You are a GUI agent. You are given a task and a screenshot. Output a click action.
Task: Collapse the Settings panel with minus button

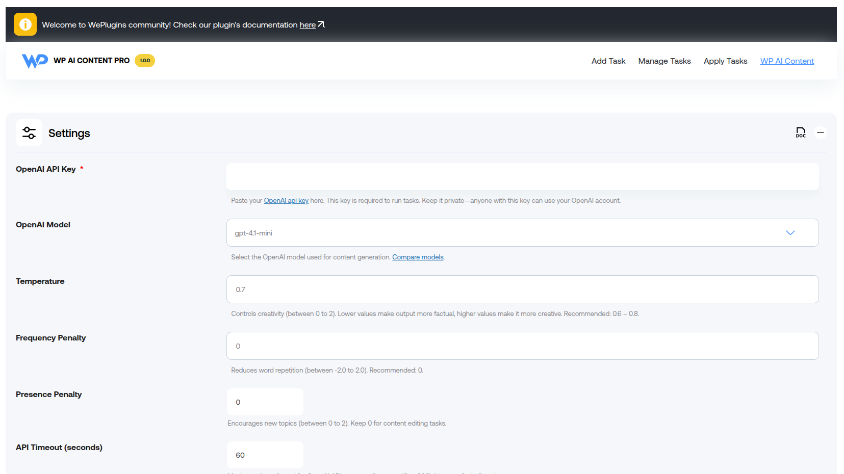coord(821,133)
